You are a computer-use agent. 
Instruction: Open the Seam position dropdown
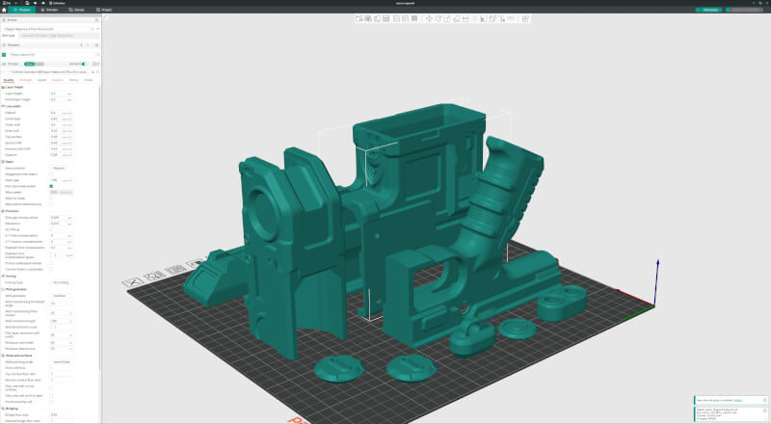pos(61,168)
